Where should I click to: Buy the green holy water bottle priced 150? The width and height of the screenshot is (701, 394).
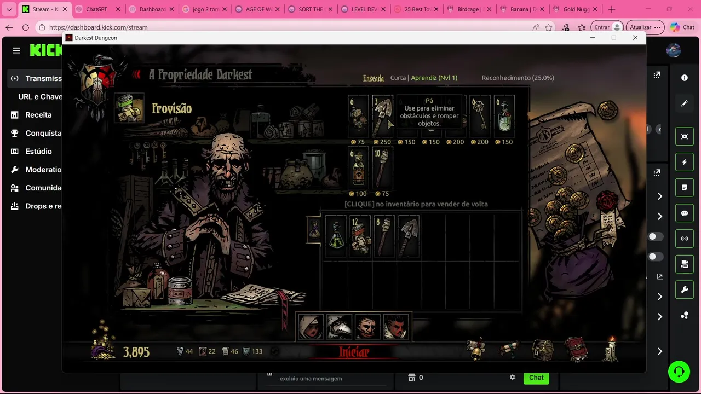(x=504, y=115)
